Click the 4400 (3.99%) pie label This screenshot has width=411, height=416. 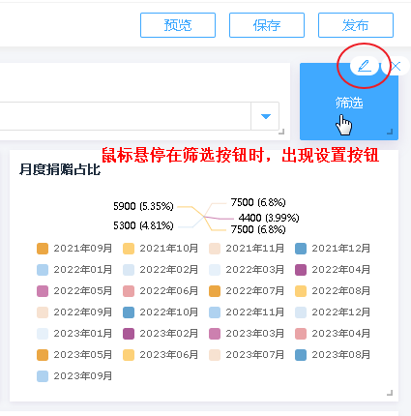[269, 218]
